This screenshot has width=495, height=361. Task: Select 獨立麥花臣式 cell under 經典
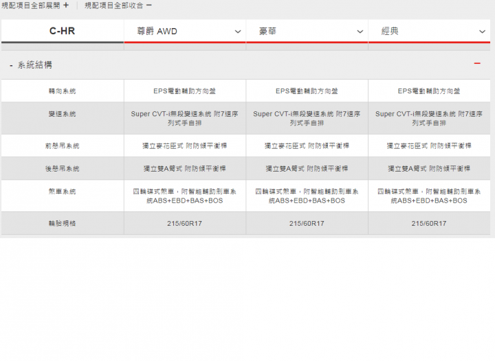pos(429,145)
